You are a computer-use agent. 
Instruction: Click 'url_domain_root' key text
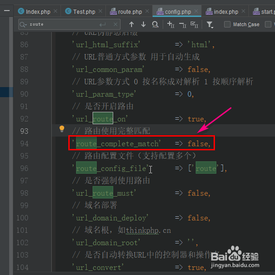point(107,243)
